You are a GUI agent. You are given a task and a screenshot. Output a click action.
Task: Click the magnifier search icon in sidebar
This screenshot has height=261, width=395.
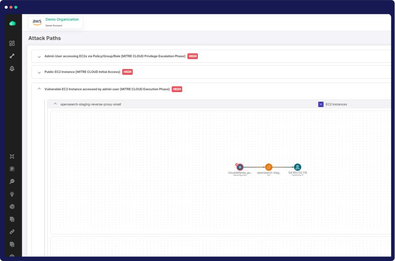point(12,182)
